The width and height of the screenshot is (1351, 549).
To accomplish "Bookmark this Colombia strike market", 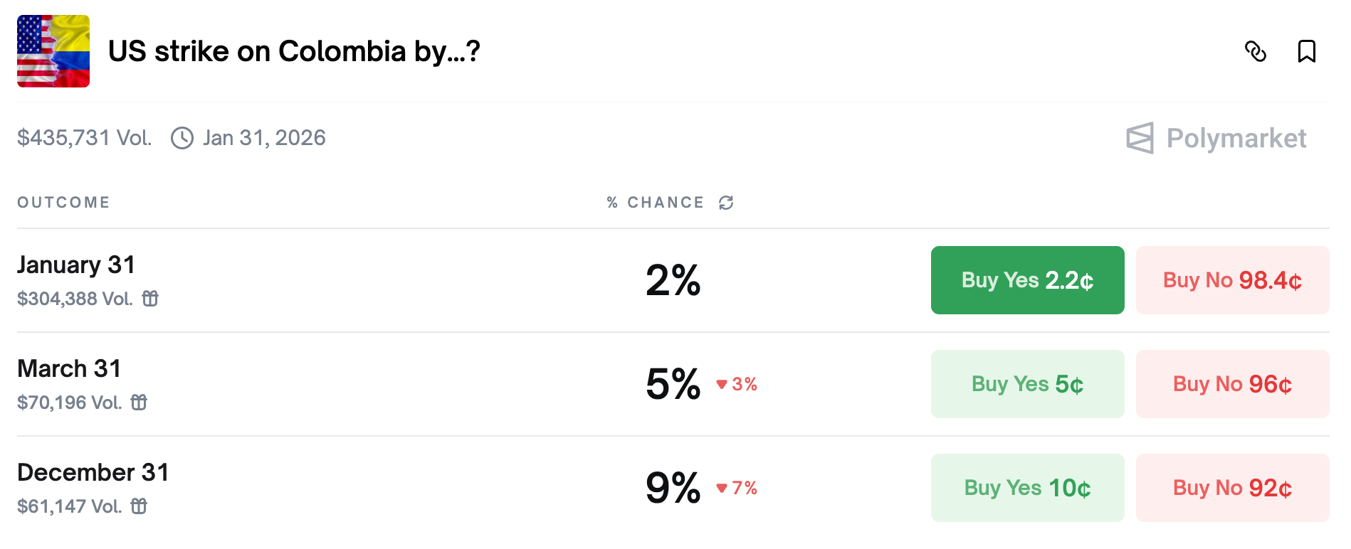I will pos(1306,51).
